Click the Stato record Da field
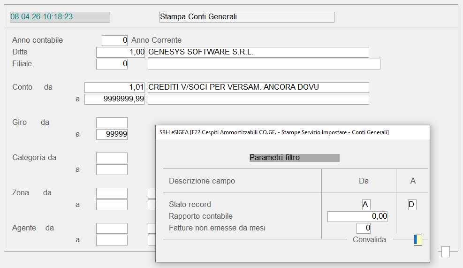This screenshot has height=268, width=463. point(366,205)
